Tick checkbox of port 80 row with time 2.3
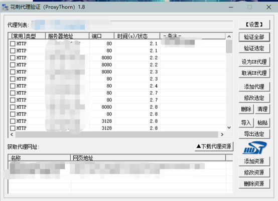278x201 pixels. pyautogui.click(x=13, y=79)
